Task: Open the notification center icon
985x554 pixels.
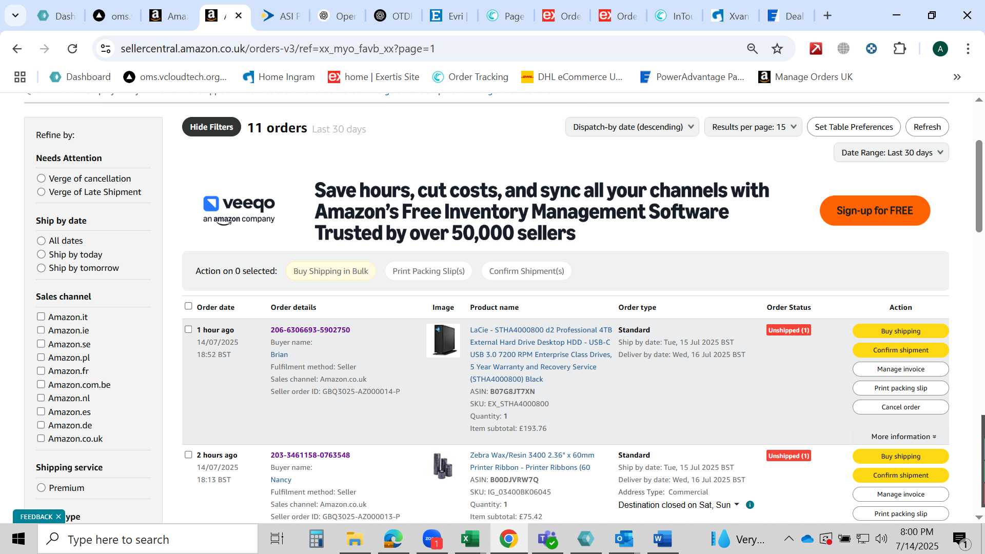Action: (960, 539)
